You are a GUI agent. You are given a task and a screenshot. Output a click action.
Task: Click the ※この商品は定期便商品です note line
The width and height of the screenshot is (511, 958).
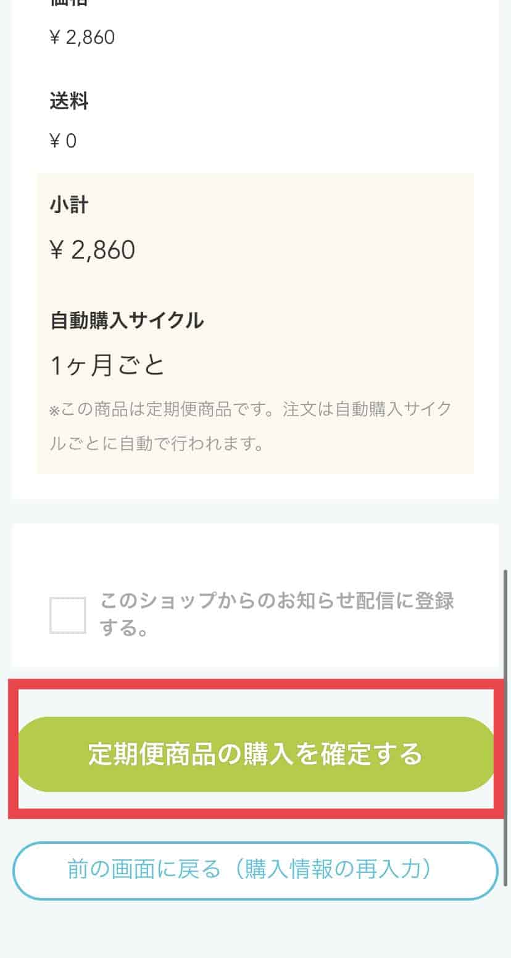pos(251,409)
